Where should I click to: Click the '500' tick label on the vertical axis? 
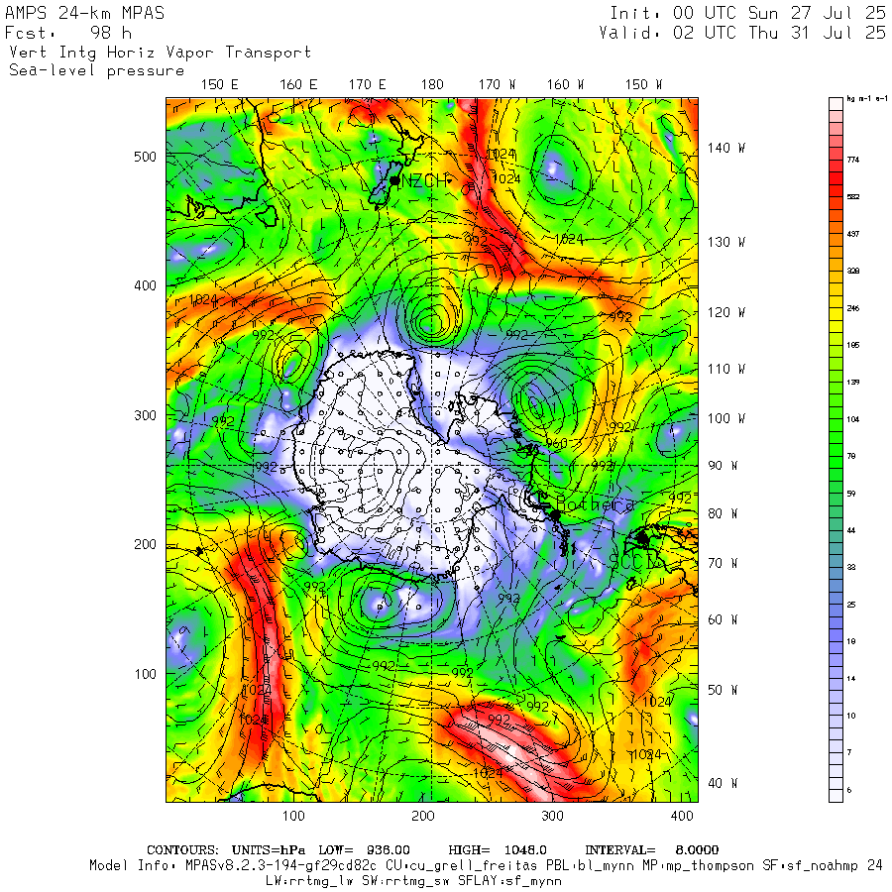145,157
